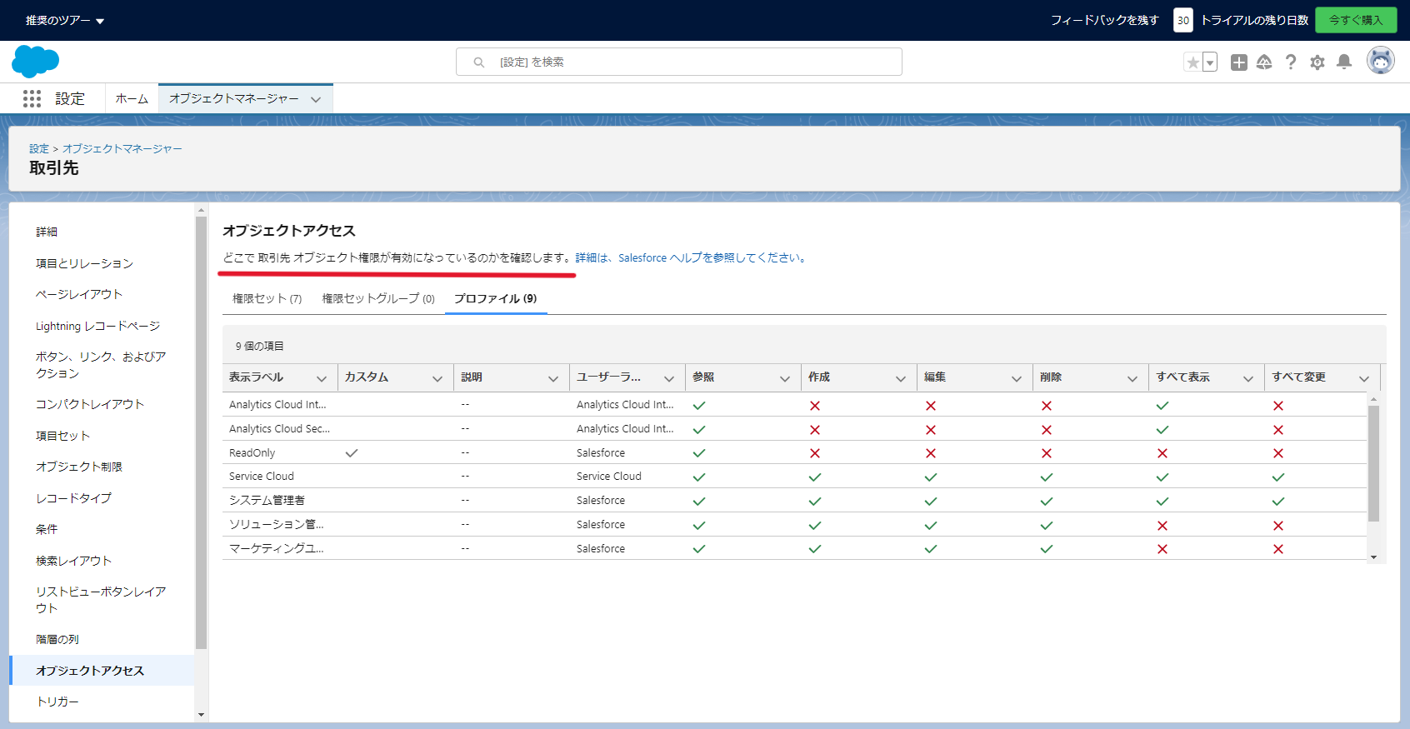The height and width of the screenshot is (729, 1410).
Task: Open 表示ラベル column menu chevron
Action: [x=322, y=379]
